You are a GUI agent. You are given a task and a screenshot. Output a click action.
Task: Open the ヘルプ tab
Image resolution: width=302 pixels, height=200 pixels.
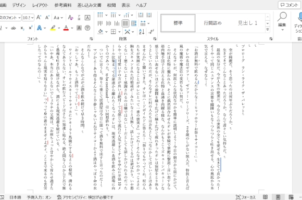pyautogui.click(x=142, y=5)
